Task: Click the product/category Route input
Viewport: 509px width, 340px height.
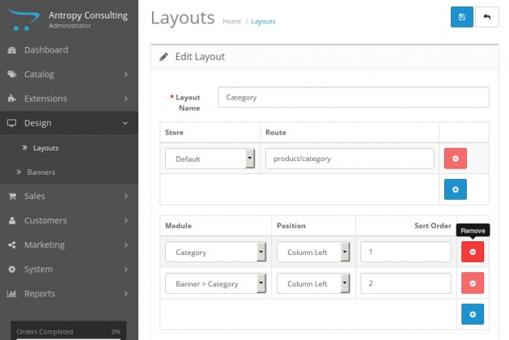Action: 350,159
